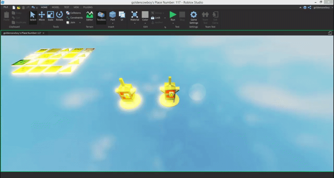
Task: Collapse the ribbon with the up caret
Action: 300,7
